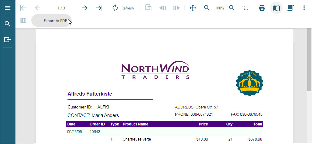Click the PHONE: 030-0074321 text
The width and height of the screenshot is (312, 144).
coord(194,114)
